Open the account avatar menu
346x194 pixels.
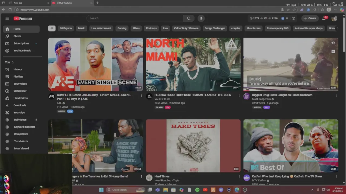point(334,18)
